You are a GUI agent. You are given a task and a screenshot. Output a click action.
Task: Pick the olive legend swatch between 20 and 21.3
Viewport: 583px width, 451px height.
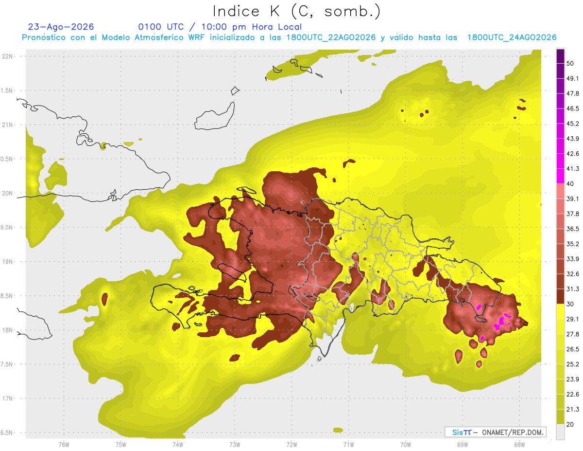[560, 416]
